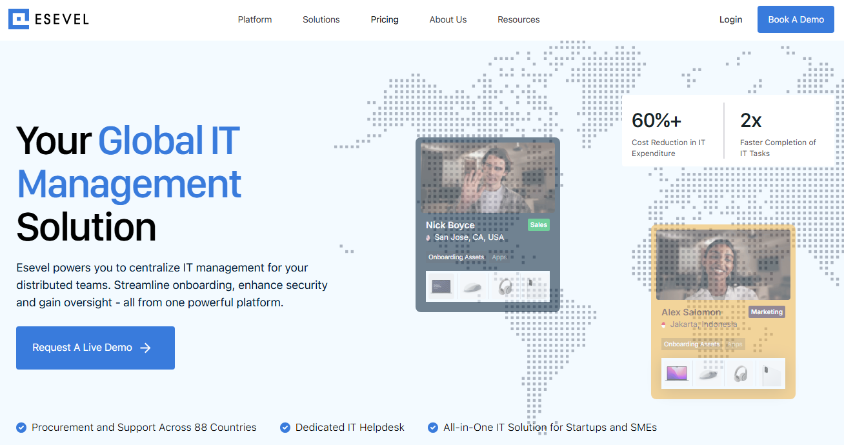Open the Platform navigation menu

pos(255,19)
